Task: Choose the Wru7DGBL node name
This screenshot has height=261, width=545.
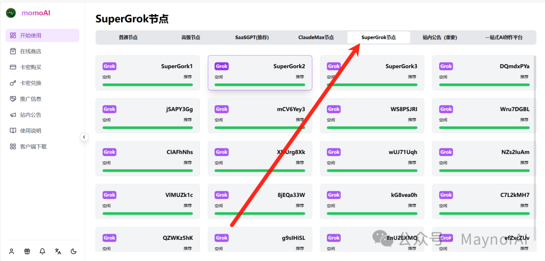Action: click(x=515, y=109)
